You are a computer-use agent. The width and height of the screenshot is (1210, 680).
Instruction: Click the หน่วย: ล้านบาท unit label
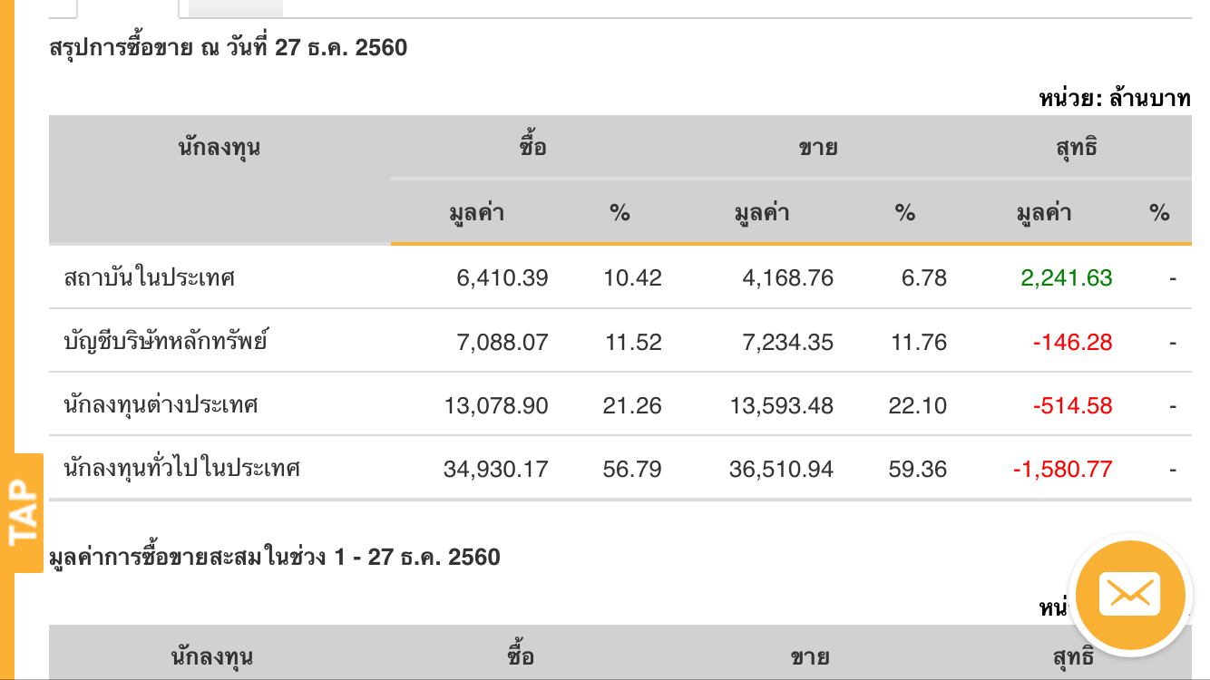point(1115,98)
